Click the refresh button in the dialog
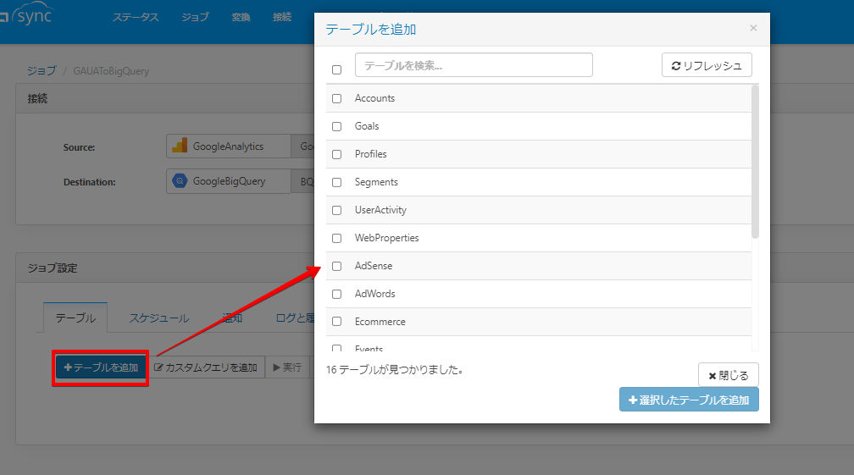 click(x=707, y=65)
